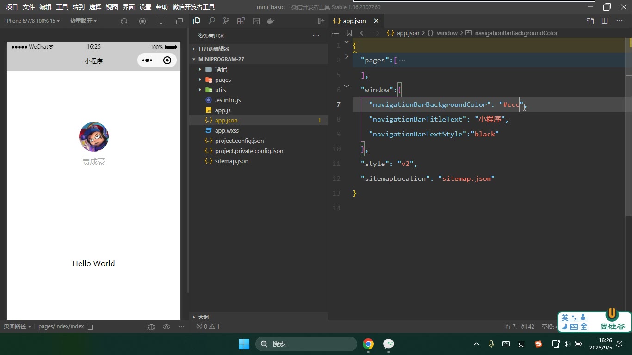
Task: Switch to the app.json editor tab
Action: pyautogui.click(x=354, y=21)
